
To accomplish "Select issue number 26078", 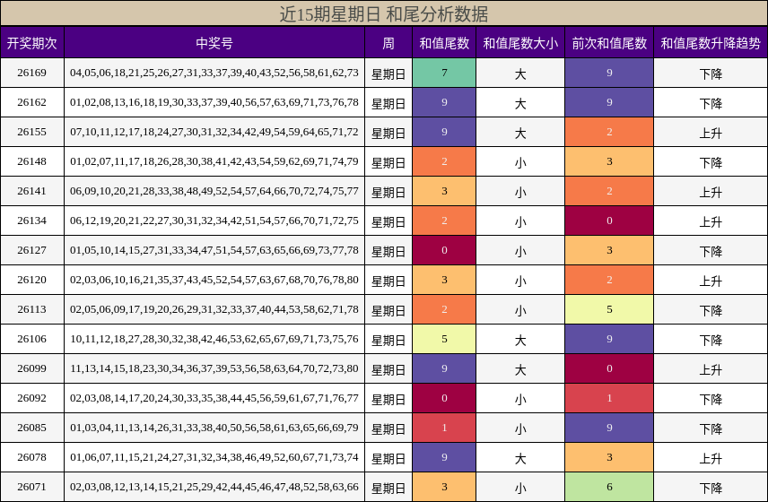I will pos(31,457).
